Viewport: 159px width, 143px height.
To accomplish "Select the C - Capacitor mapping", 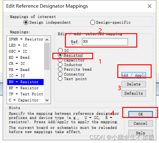I will pyautogui.click(x=25, y=100).
